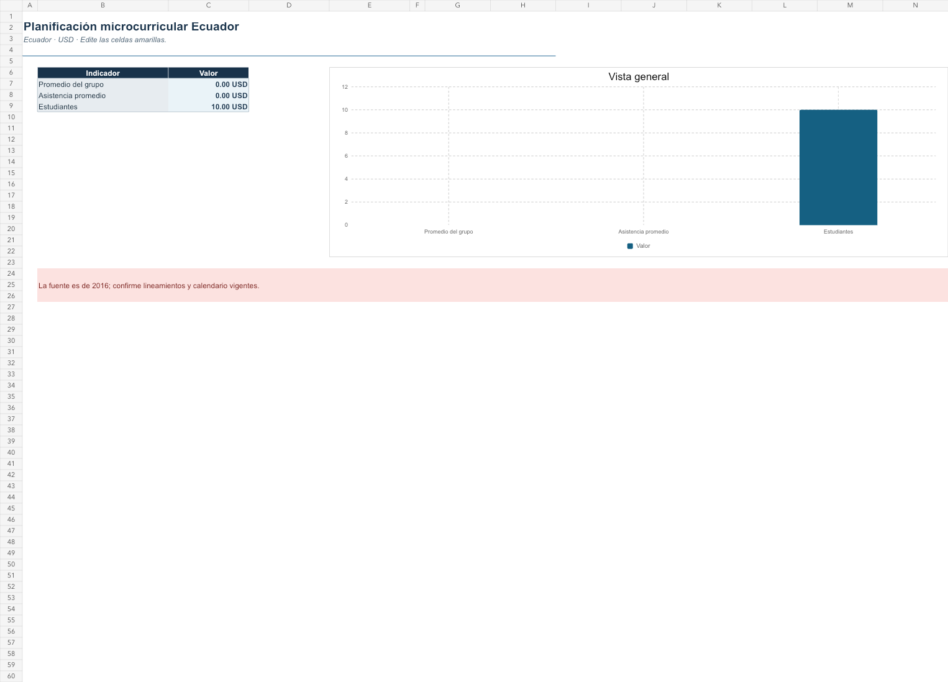The image size is (948, 682).
Task: Click the 'Vista general' chart title
Action: pyautogui.click(x=639, y=77)
